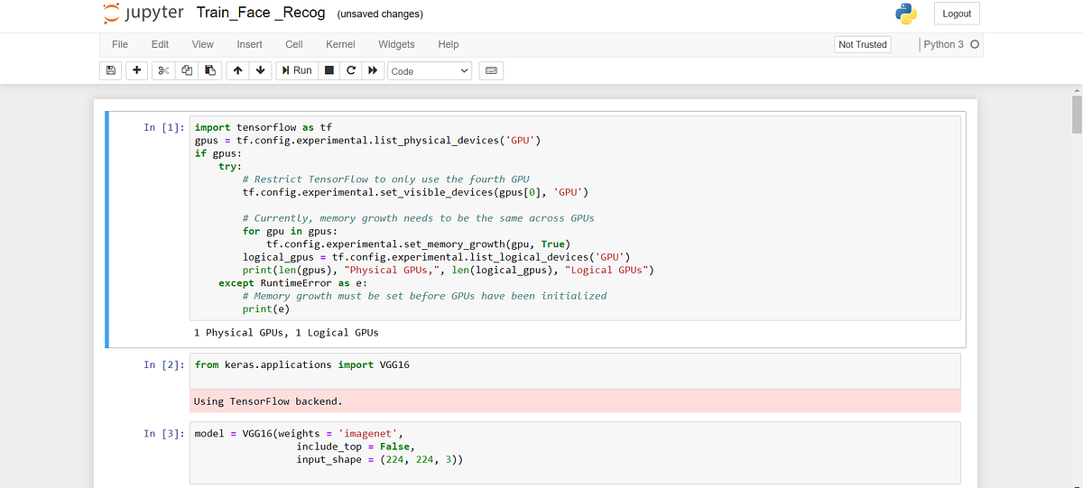Viewport: 1083px width, 488px height.
Task: Select the In [1] prompt label
Action: tap(164, 128)
